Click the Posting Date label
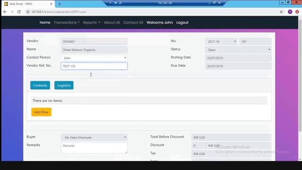Screen dimensions: 302x170 coord(181,57)
